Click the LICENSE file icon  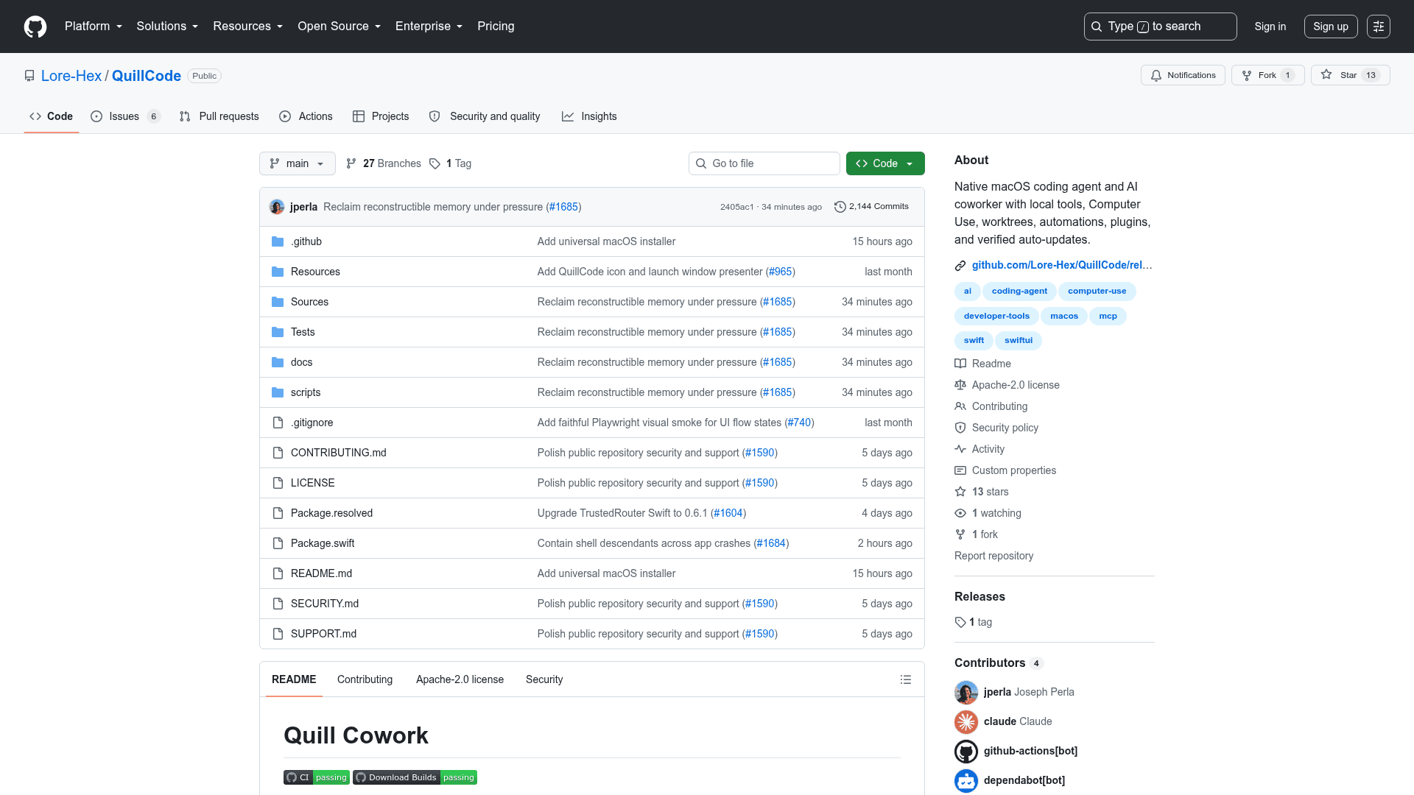click(x=278, y=483)
